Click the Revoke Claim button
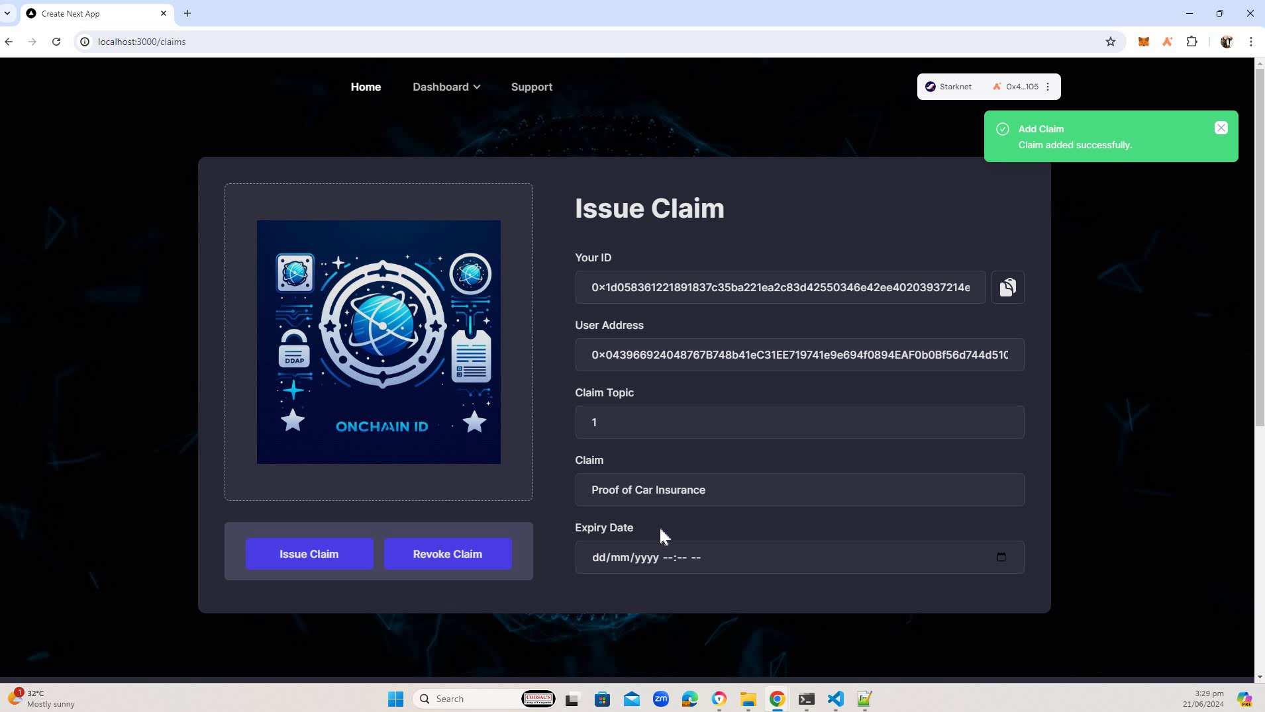 click(x=448, y=554)
